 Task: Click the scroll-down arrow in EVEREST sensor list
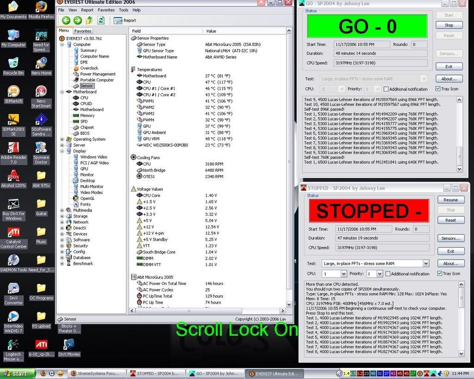pos(289,304)
